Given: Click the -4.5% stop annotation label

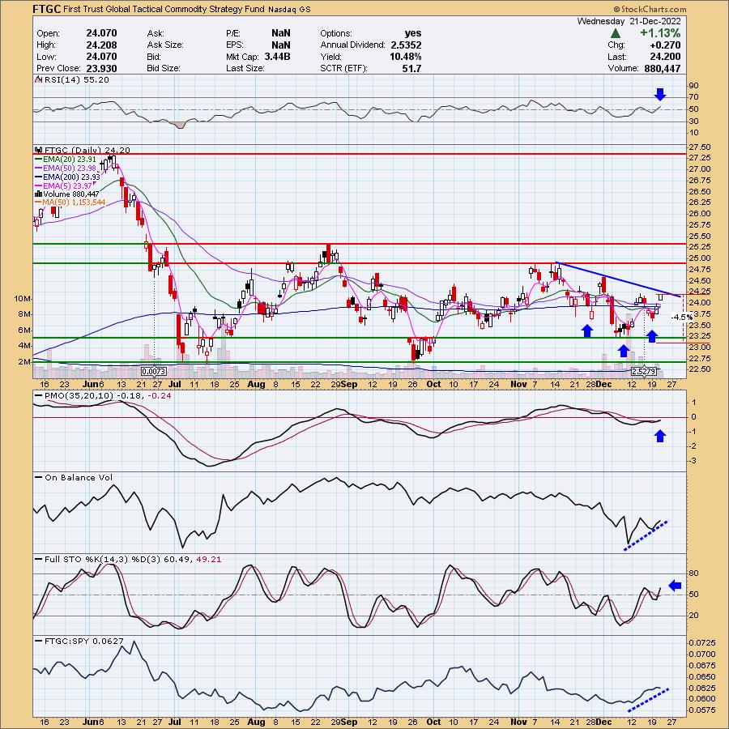Looking at the screenshot, I should pos(682,317).
